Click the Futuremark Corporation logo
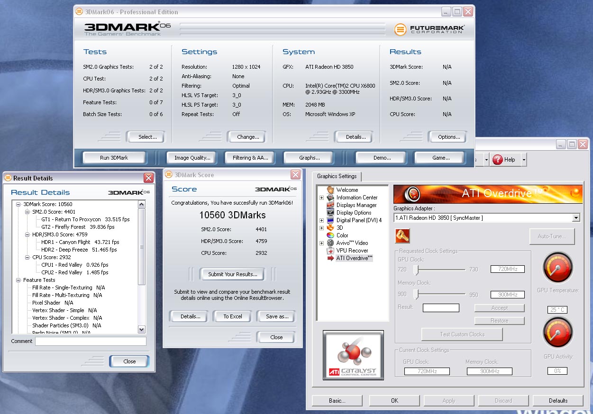593x414 pixels. pyautogui.click(x=429, y=29)
